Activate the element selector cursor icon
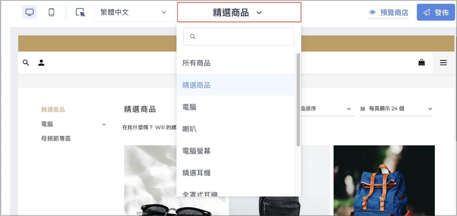 (80, 12)
